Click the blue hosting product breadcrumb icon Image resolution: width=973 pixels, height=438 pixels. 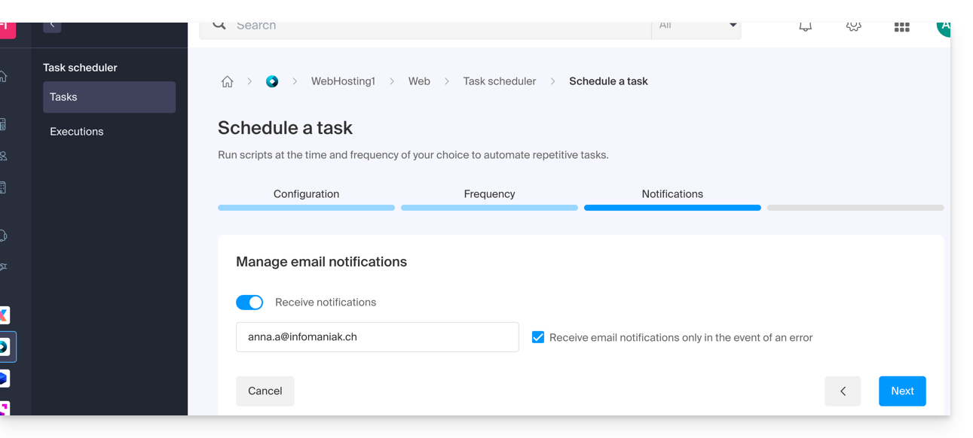click(272, 81)
